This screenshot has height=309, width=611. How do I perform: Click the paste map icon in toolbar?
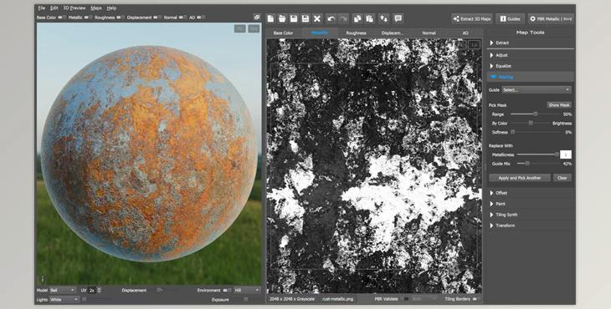tap(369, 18)
